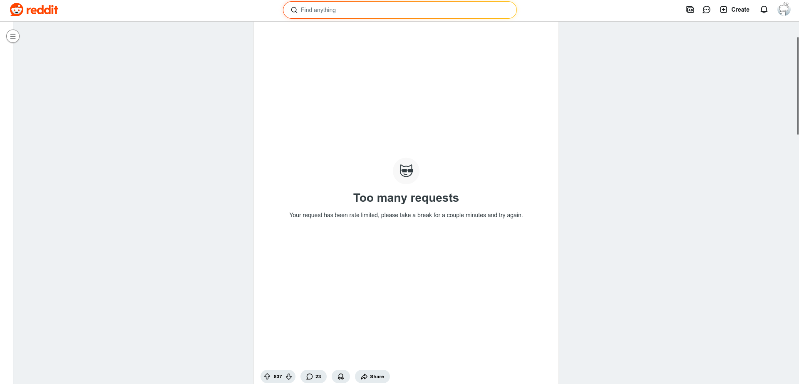799x384 pixels.
Task: Open the chat messages icon
Action: (706, 10)
